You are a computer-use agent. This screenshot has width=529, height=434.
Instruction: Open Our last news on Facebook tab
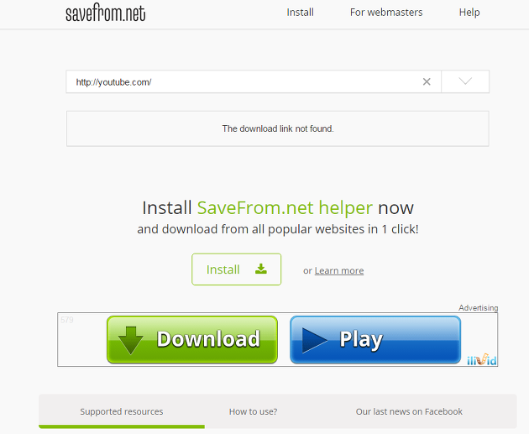pos(409,411)
